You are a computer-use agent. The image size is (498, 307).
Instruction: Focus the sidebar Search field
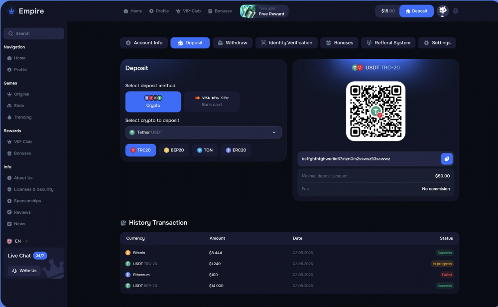pyautogui.click(x=34, y=34)
